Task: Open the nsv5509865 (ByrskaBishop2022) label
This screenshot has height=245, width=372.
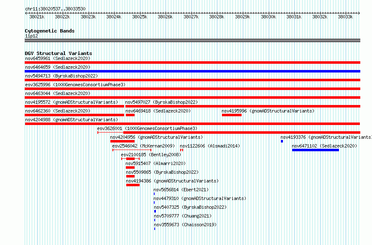Action: 162,172
